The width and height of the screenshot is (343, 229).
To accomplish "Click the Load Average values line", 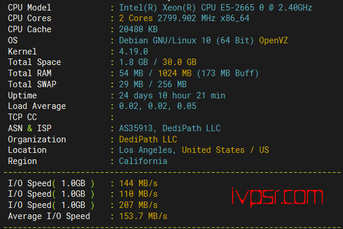I will (158, 106).
